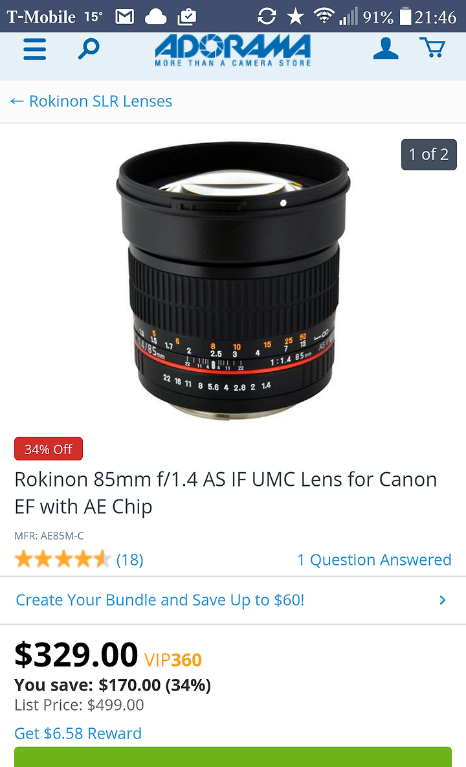Click Get $6.58 Reward link
Viewport: 466px width, 767px height.
click(78, 733)
